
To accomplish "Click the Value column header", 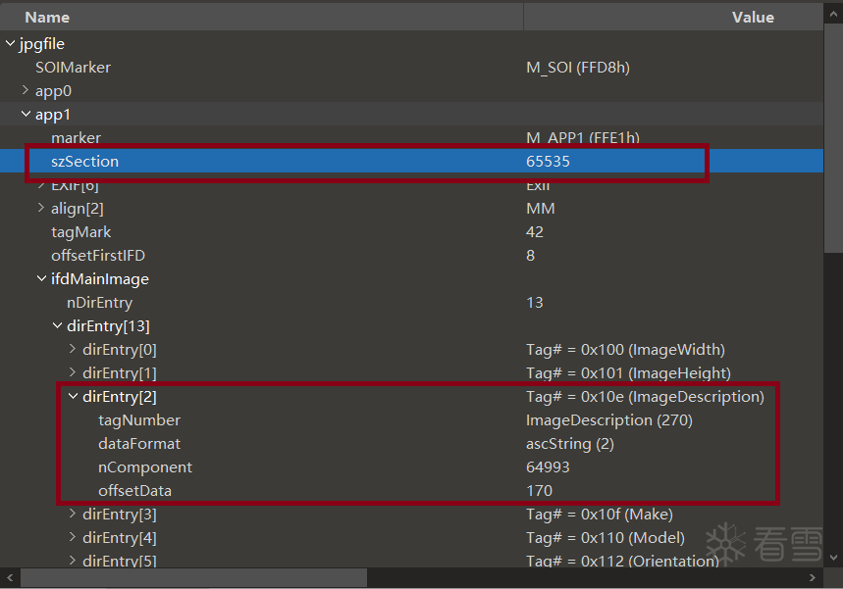I will (x=752, y=17).
